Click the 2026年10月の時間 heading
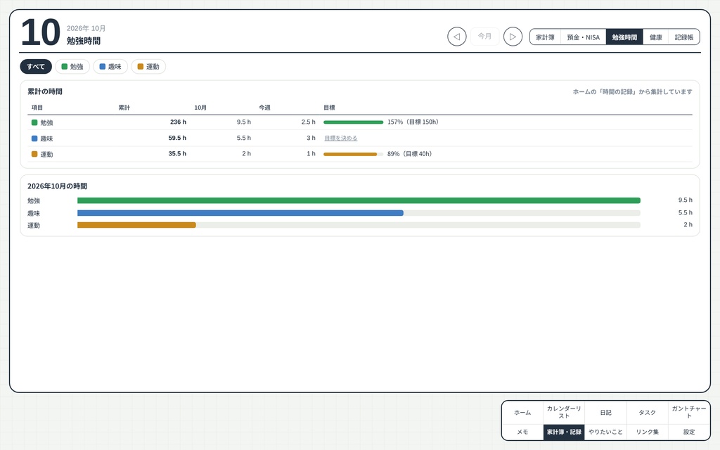Viewport: 720px width, 450px height. [x=58, y=186]
